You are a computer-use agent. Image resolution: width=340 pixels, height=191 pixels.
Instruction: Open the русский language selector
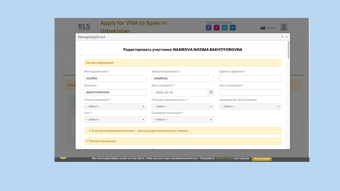(268, 28)
